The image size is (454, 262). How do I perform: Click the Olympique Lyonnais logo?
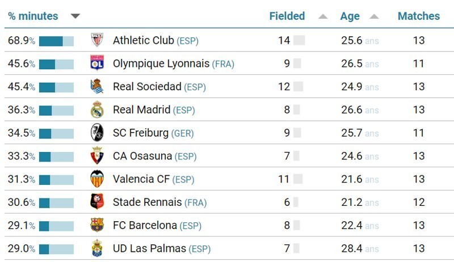click(97, 63)
